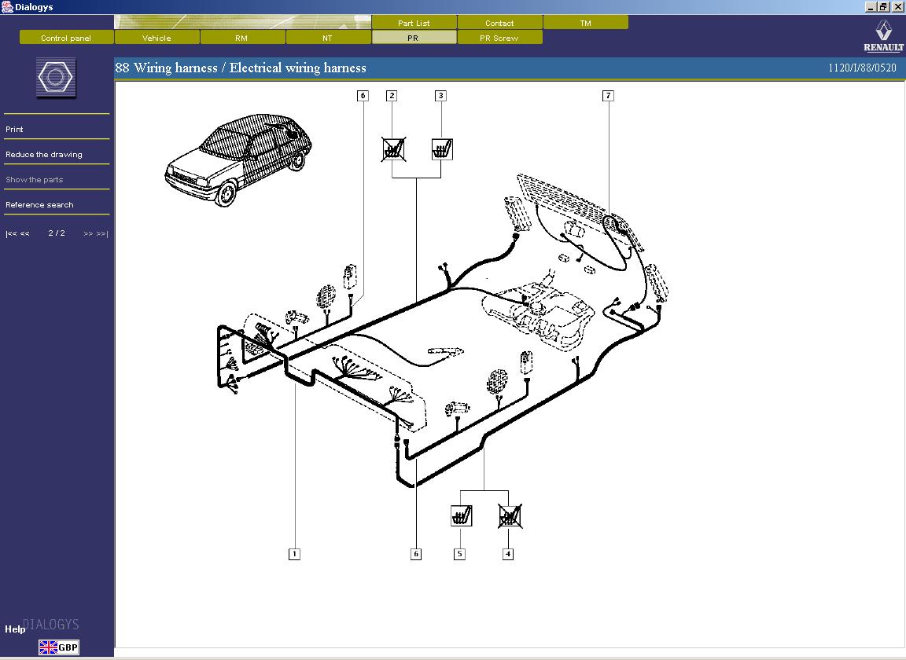Open the Vehicle tab

click(x=157, y=38)
